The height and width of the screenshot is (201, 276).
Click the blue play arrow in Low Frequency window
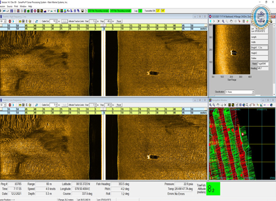coord(13,105)
